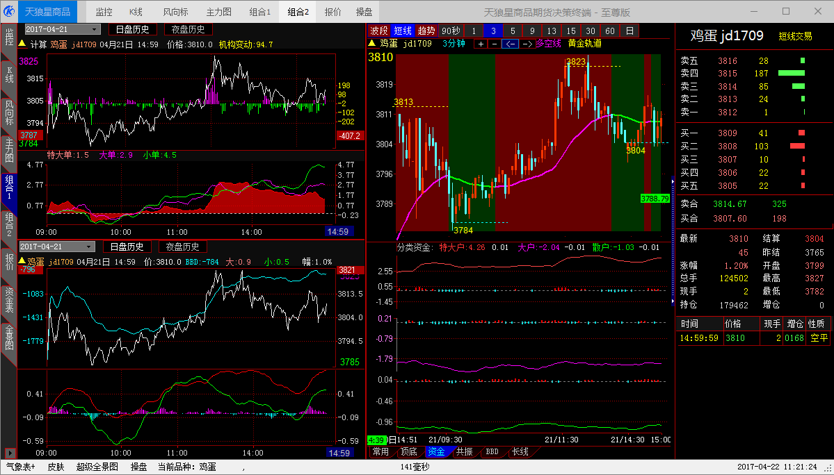
Task: Switch to the 常用 indicator tab
Action: point(381,451)
